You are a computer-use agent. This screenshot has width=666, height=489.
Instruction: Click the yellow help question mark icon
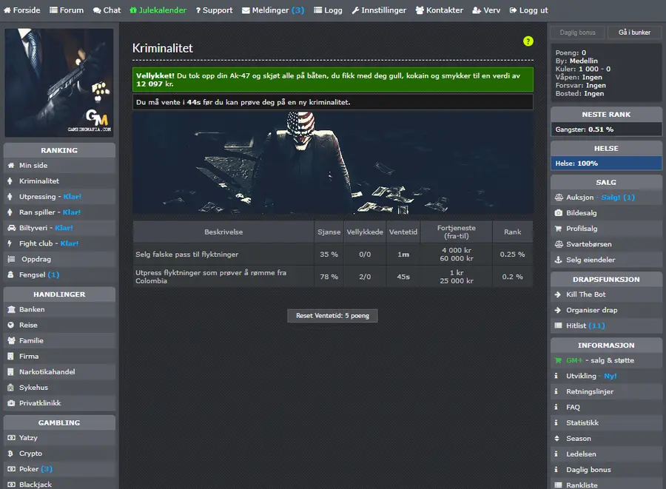point(528,41)
